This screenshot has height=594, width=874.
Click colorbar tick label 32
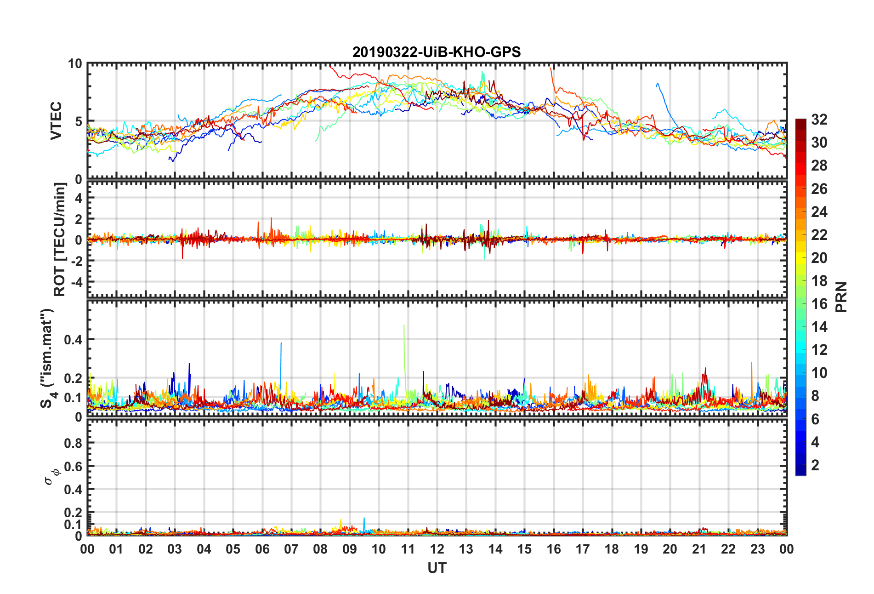coord(819,120)
